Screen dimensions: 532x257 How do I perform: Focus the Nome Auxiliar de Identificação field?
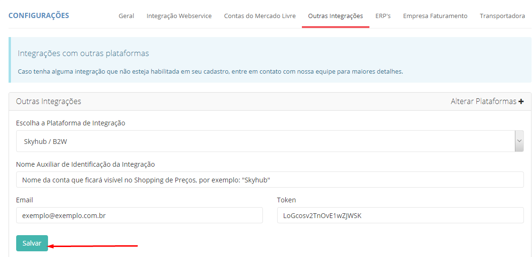tap(270, 180)
